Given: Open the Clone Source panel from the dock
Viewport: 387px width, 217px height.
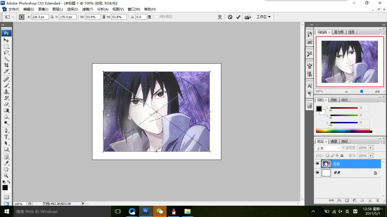Looking at the screenshot, I should pyautogui.click(x=310, y=74).
